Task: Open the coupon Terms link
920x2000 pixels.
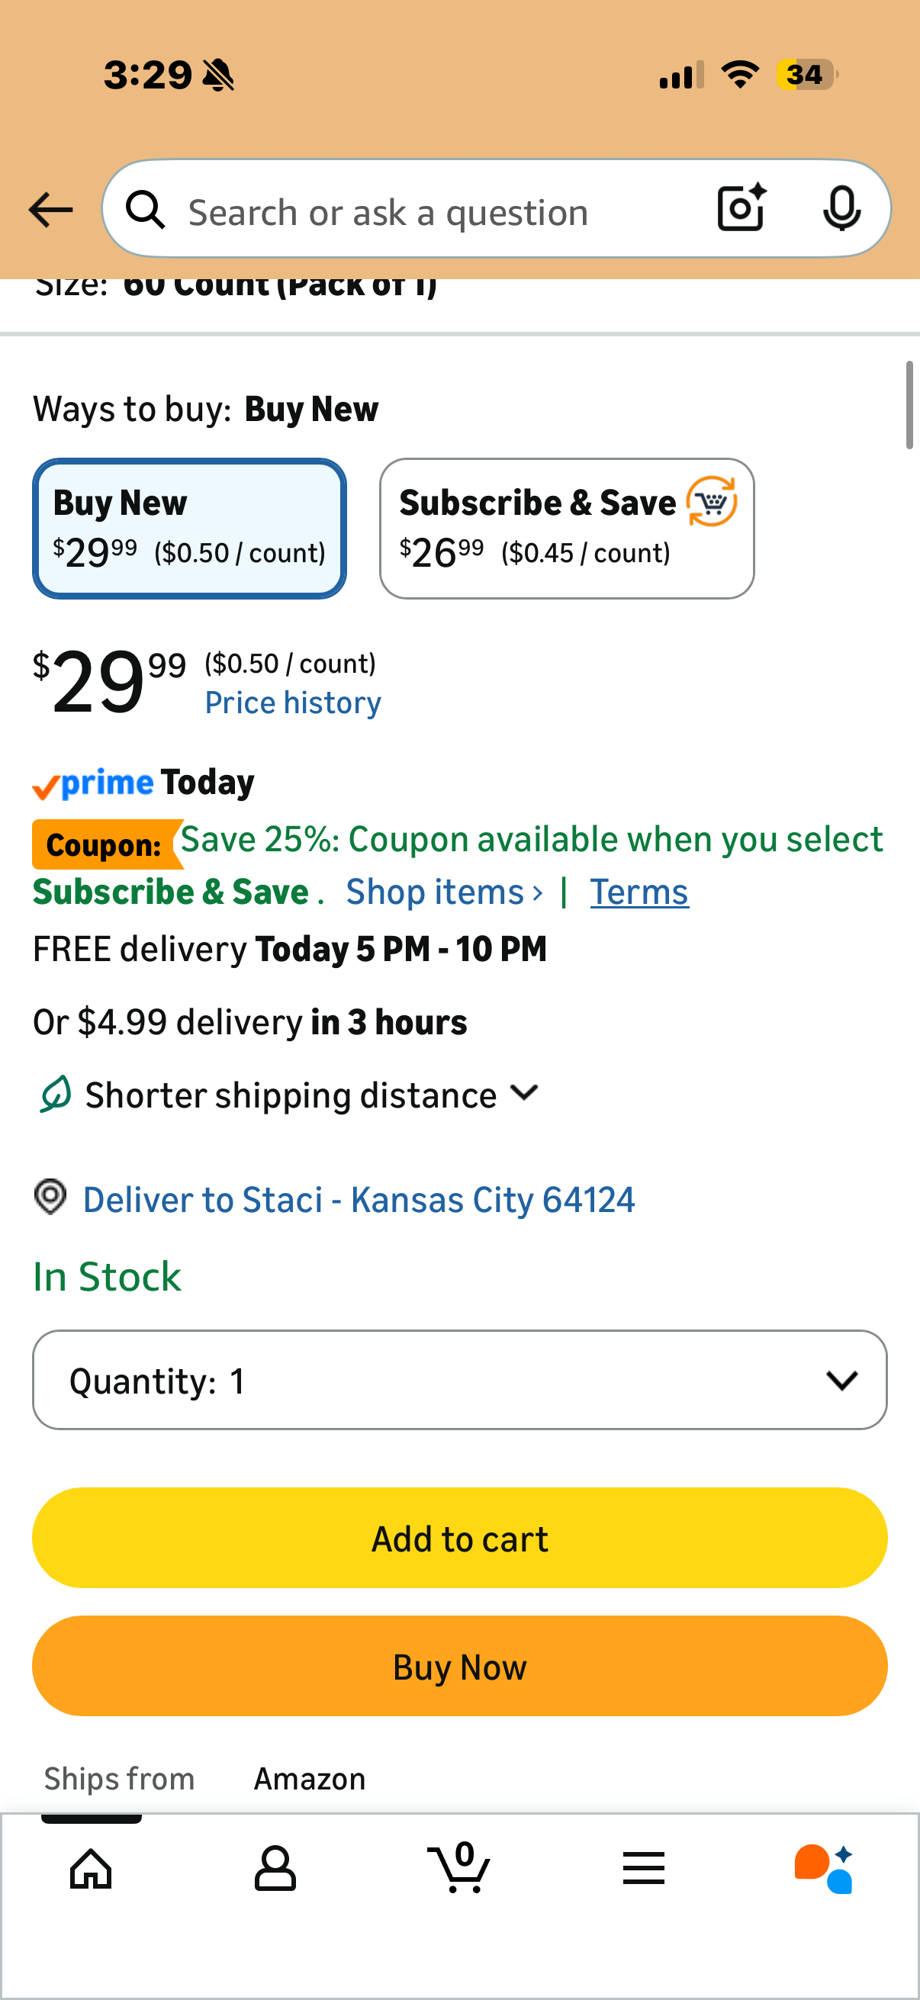Action: (639, 891)
